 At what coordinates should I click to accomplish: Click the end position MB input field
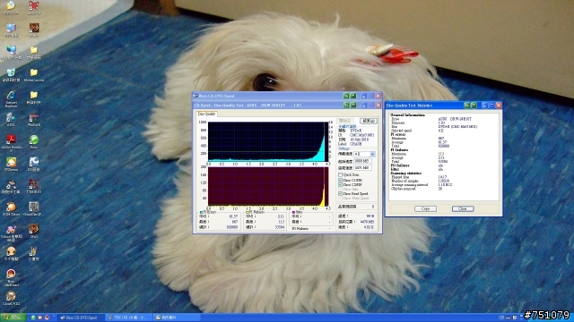pos(362,168)
